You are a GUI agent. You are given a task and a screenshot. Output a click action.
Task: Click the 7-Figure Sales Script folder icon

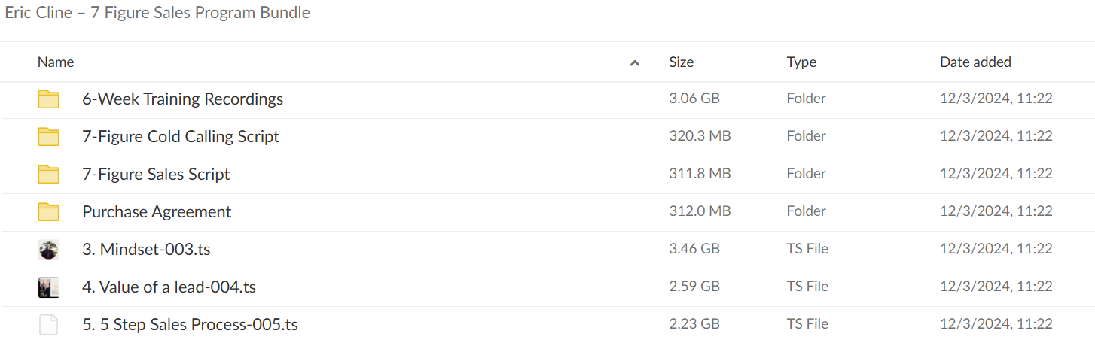click(48, 175)
